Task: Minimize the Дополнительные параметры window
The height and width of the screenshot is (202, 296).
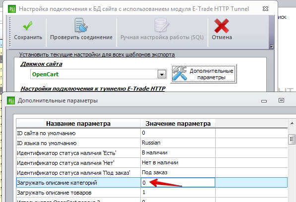Action: click(x=264, y=101)
